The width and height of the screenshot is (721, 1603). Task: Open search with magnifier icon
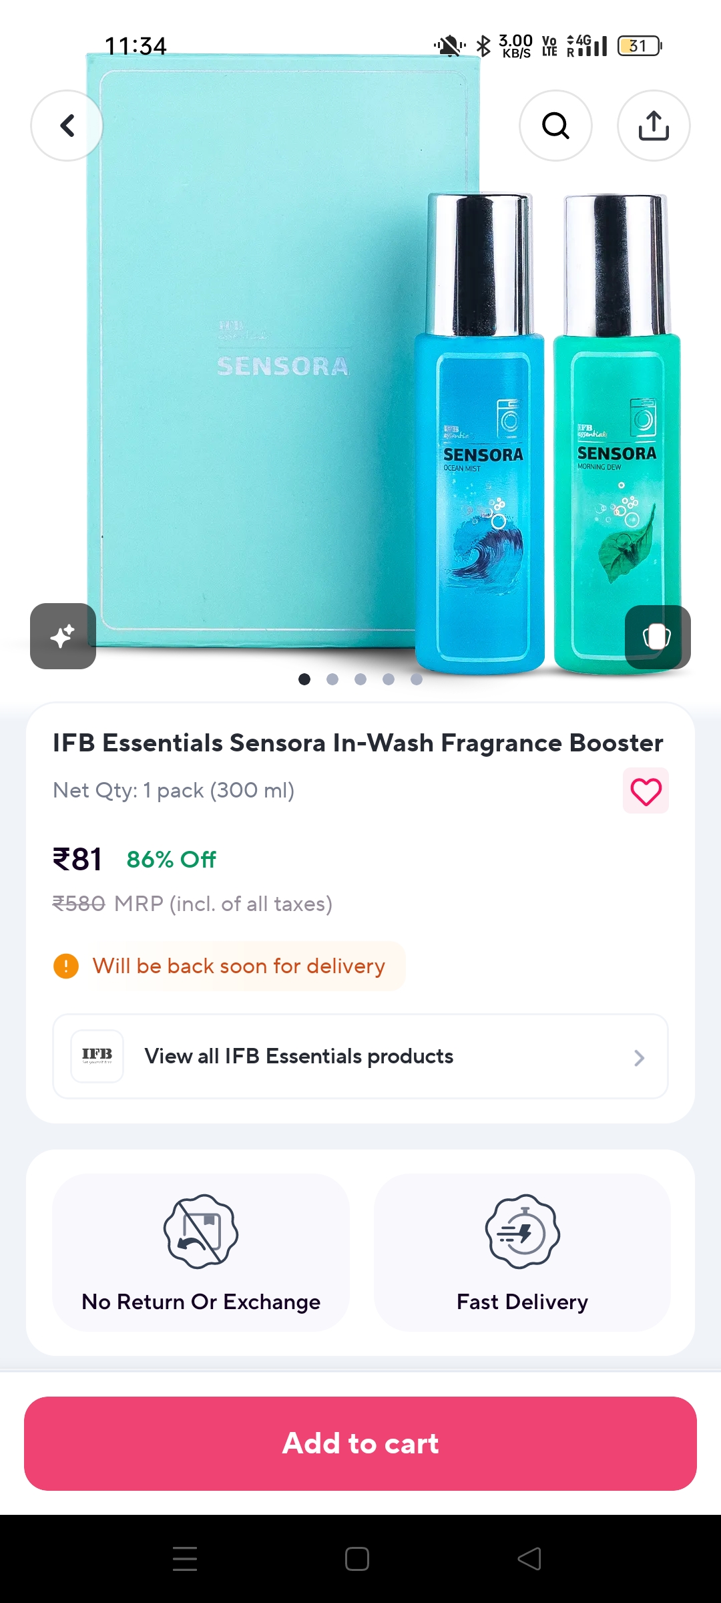coord(555,126)
